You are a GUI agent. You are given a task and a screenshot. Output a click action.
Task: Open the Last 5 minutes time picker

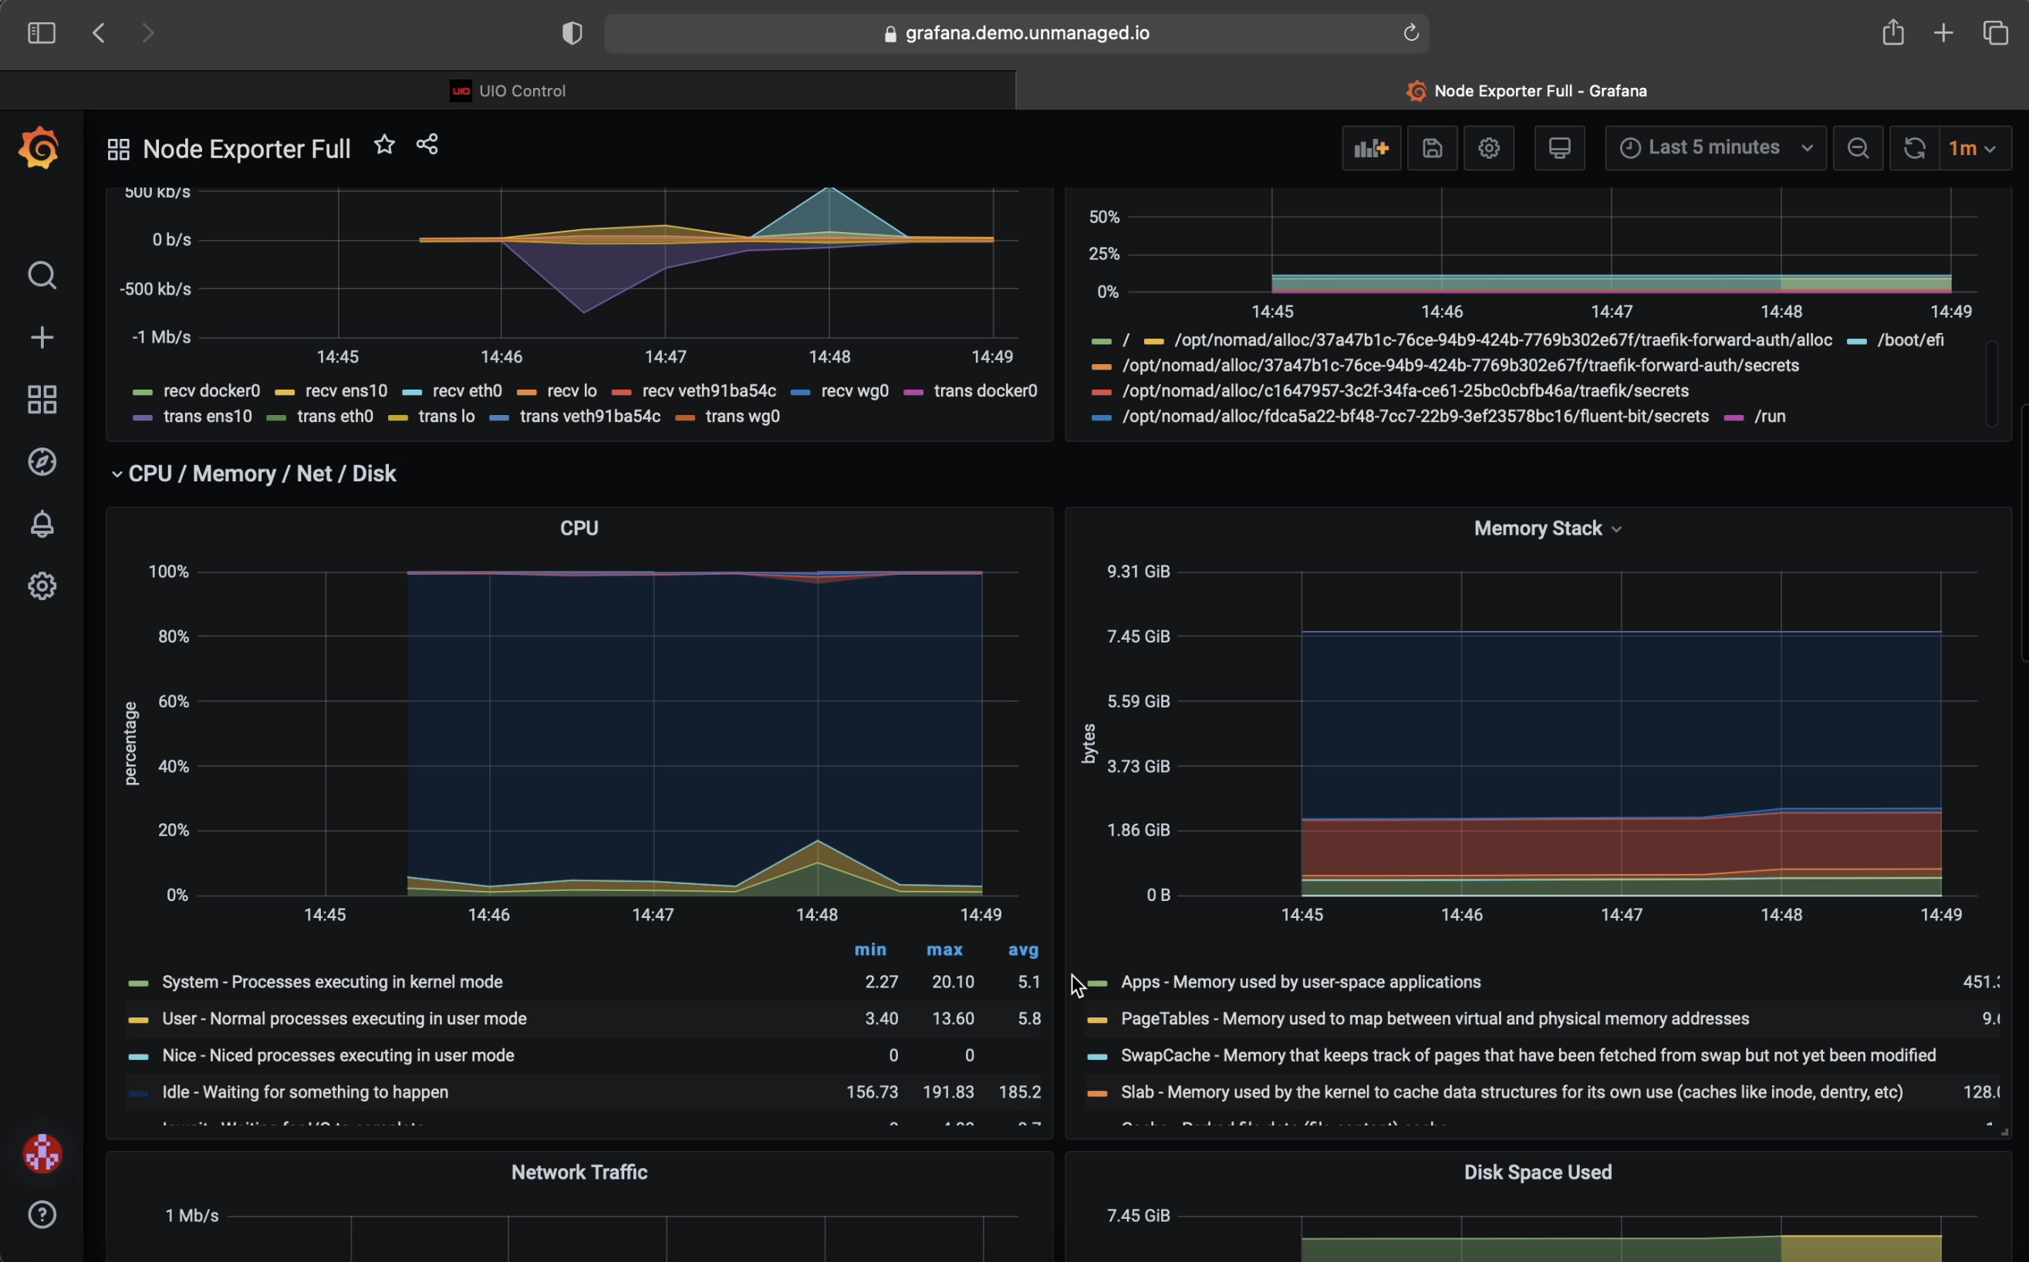point(1715,149)
